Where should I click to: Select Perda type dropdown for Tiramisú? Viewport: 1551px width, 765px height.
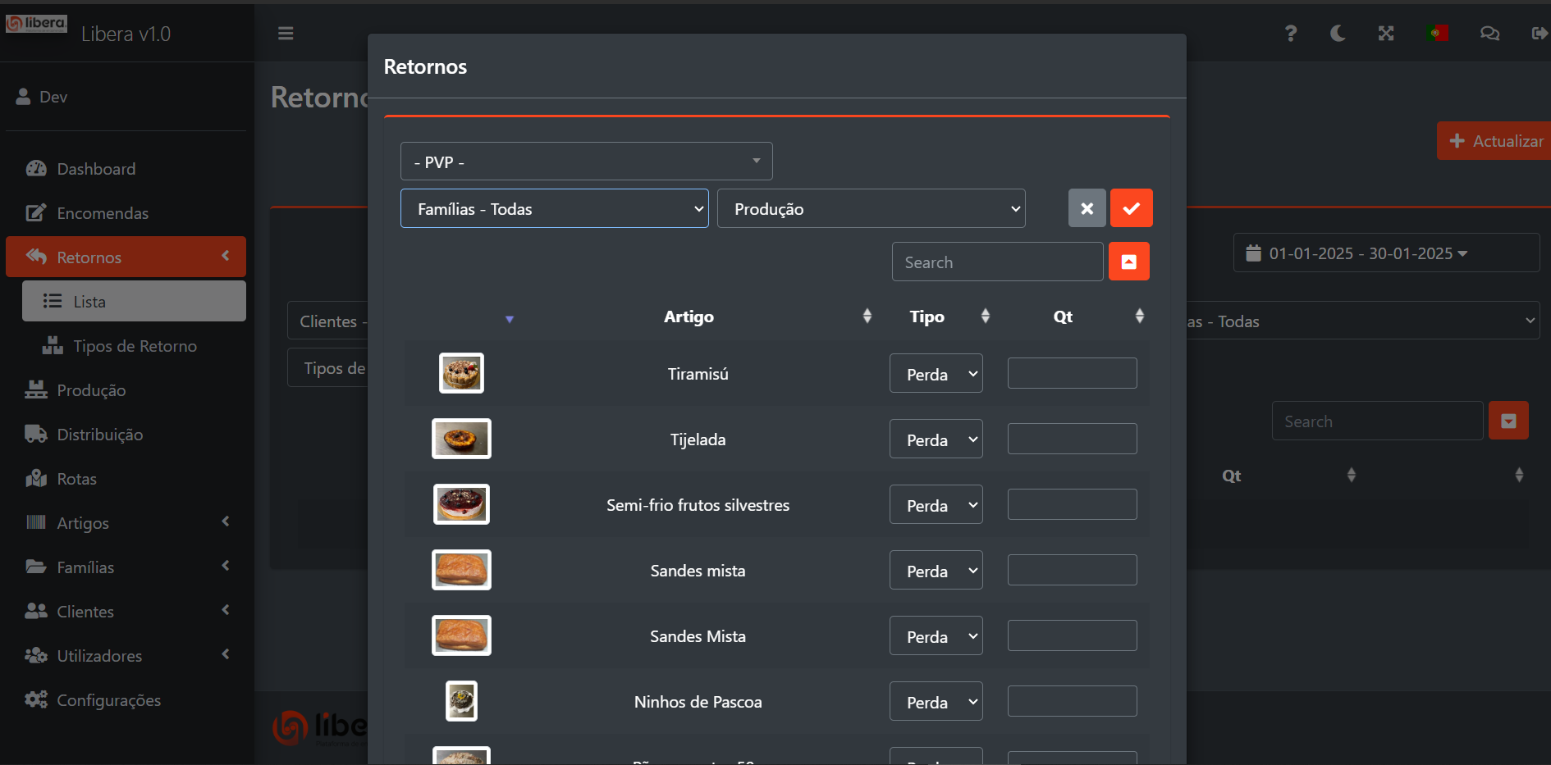pyautogui.click(x=936, y=374)
